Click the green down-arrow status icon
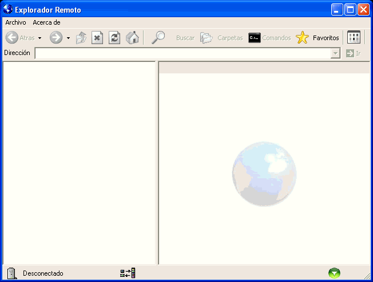The width and height of the screenshot is (373, 282). 334,273
